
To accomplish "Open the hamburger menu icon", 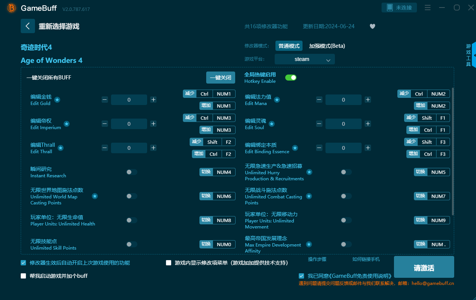I will pyautogui.click(x=427, y=8).
